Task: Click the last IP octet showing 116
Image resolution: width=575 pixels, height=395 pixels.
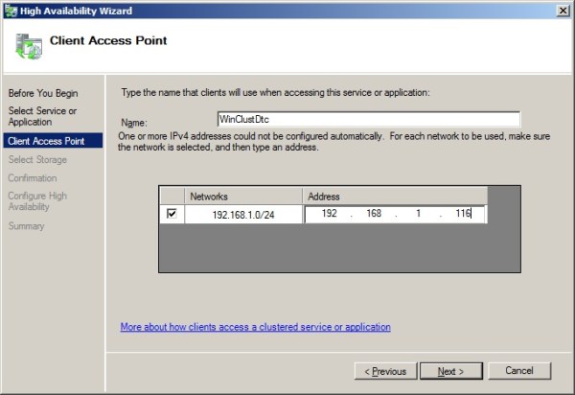Action: (x=464, y=215)
